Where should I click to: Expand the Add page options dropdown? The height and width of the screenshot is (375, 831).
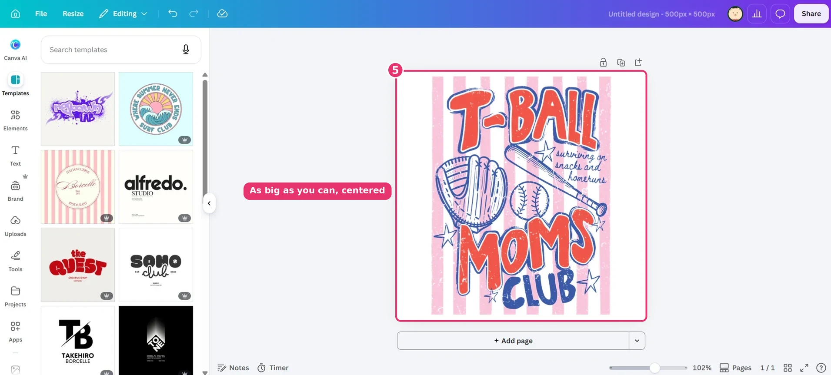point(637,341)
